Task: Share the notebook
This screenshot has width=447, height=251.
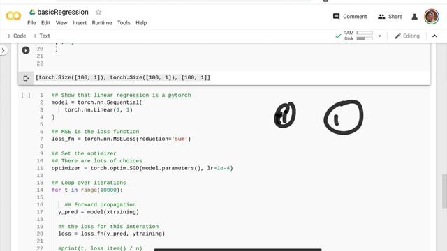Action: (x=390, y=17)
